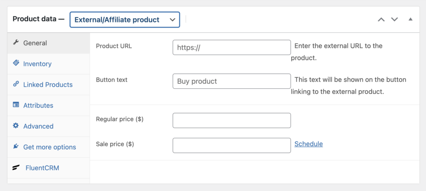Focus the Sale price field
Screen dimensions: 426x191
click(232, 145)
